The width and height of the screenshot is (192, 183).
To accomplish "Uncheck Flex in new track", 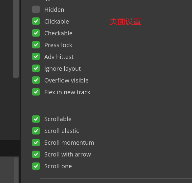I will click(36, 92).
